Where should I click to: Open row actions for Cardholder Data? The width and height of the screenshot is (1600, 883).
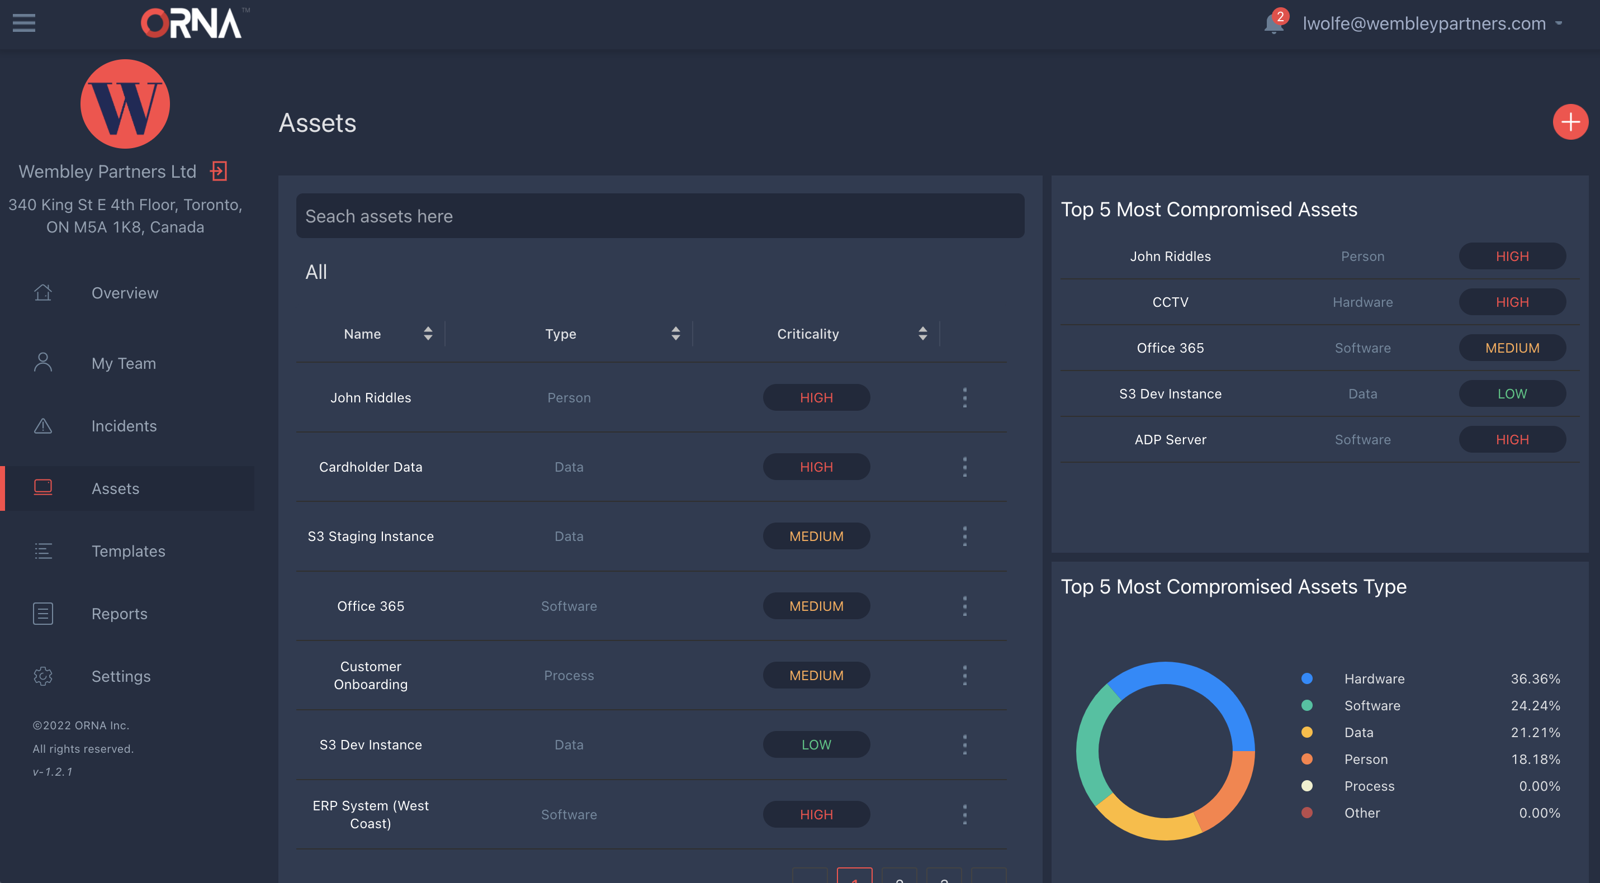click(x=964, y=466)
